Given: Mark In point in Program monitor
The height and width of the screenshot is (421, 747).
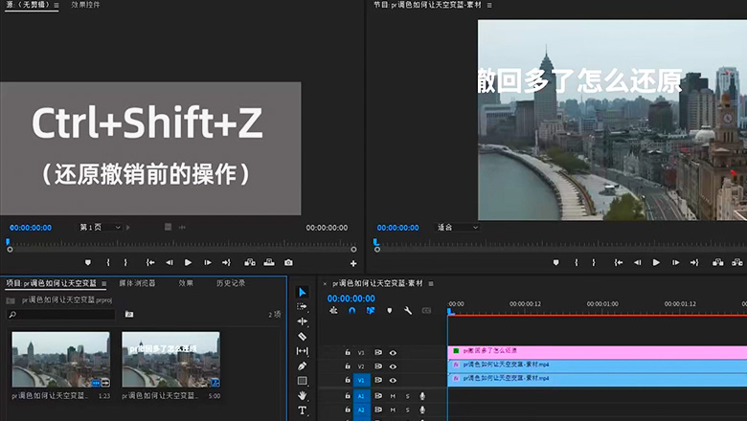Looking at the screenshot, I should [576, 262].
